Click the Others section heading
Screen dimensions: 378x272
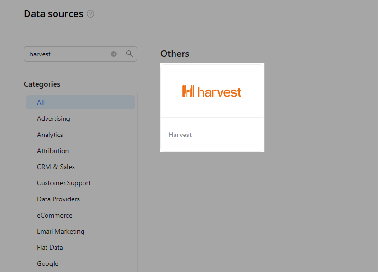(x=175, y=54)
